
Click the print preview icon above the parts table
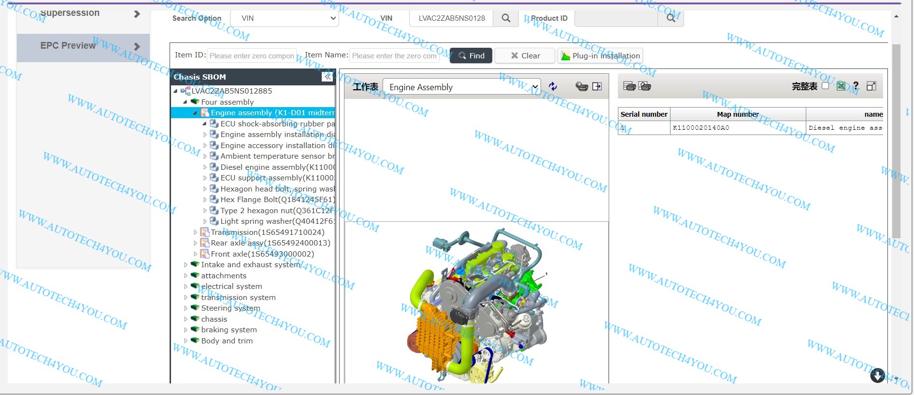(x=645, y=86)
